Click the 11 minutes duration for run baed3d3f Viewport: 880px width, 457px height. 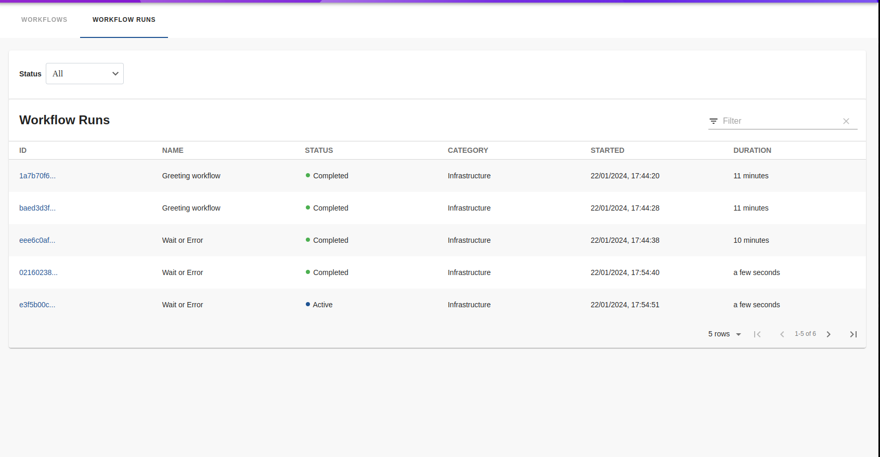coord(750,208)
